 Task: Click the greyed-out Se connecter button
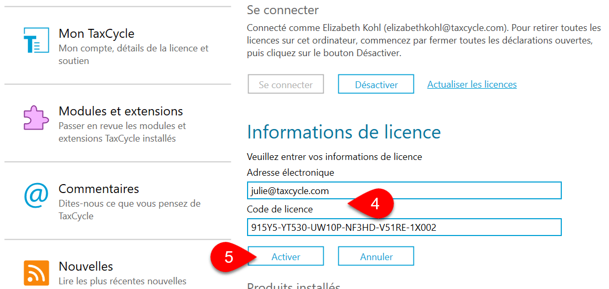pyautogui.click(x=285, y=84)
